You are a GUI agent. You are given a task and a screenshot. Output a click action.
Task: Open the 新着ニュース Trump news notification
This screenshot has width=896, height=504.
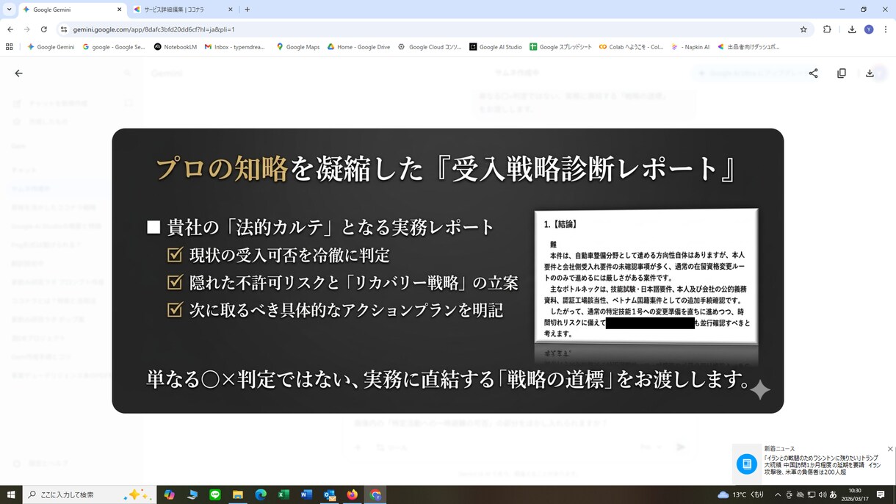tap(814, 464)
